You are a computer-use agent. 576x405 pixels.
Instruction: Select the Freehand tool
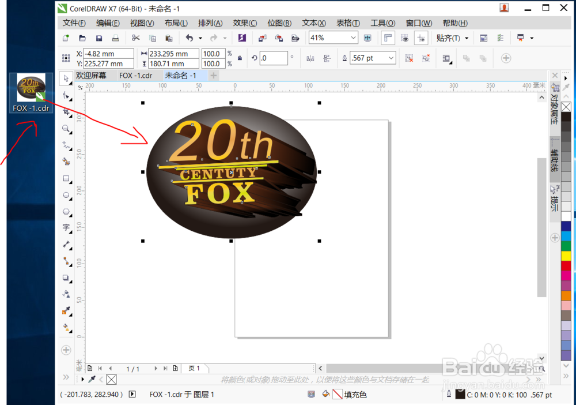(66, 145)
